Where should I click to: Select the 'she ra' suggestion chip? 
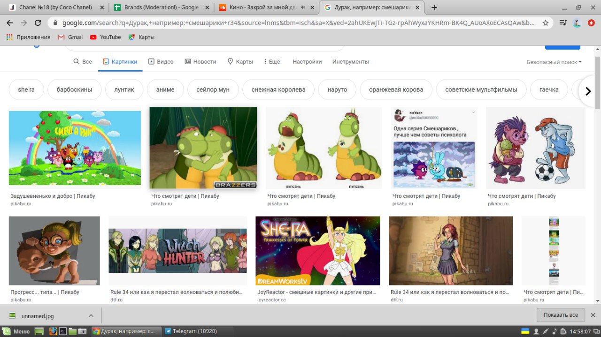[x=26, y=90]
